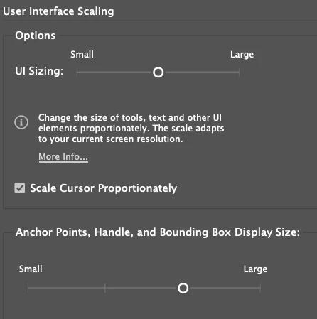Image resolution: width=317 pixels, height=319 pixels.
Task: Click the UI scaling description paragraph
Action: point(131,129)
